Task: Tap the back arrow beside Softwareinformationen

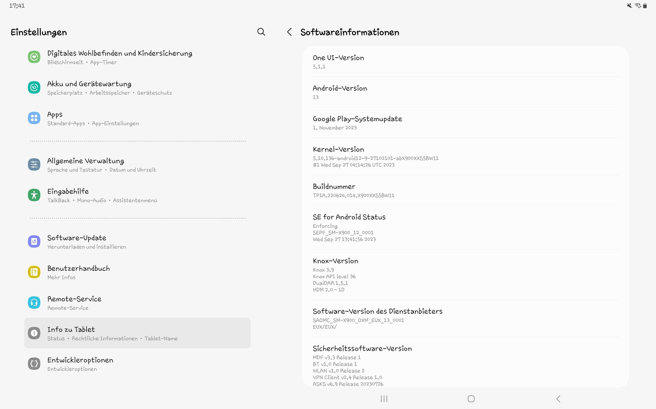Action: coord(289,32)
